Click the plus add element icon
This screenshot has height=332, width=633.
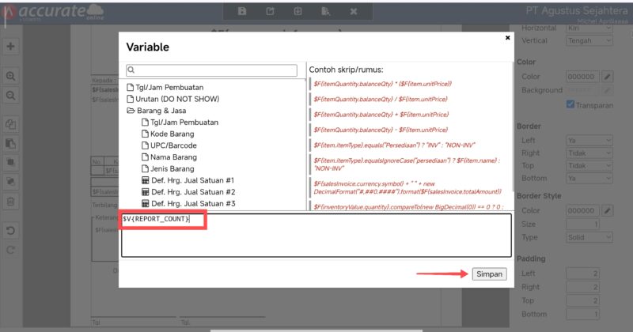[11, 47]
